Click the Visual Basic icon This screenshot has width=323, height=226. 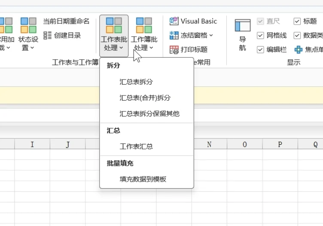click(174, 21)
